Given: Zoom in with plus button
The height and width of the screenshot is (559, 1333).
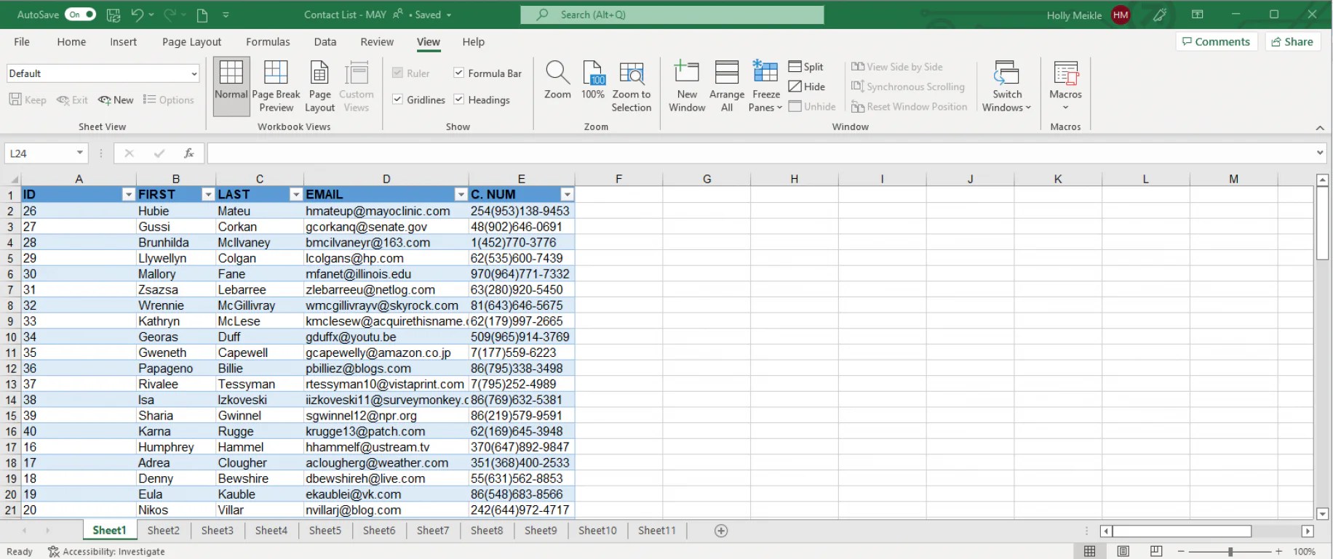Looking at the screenshot, I should pos(1278,552).
